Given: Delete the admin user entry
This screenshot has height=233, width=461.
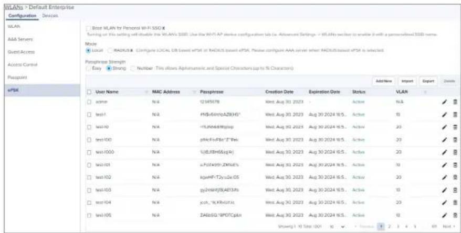Looking at the screenshot, I should coord(455,102).
